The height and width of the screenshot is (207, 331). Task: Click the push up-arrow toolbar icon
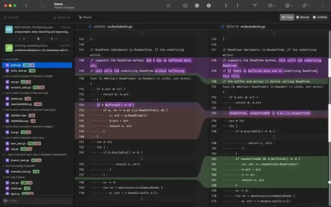coord(209,6)
